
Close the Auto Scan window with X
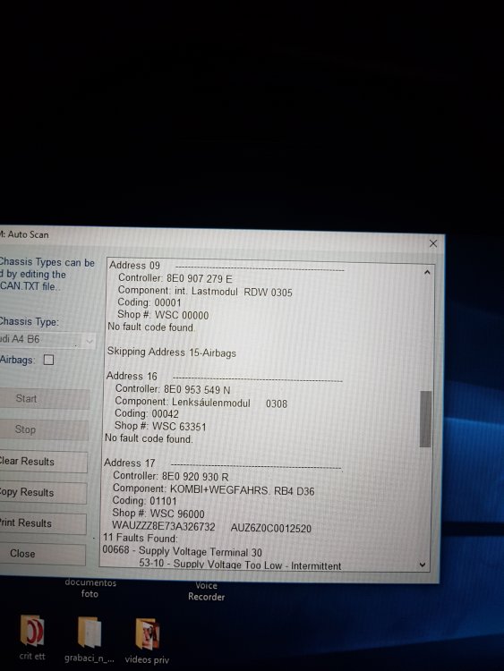click(433, 243)
